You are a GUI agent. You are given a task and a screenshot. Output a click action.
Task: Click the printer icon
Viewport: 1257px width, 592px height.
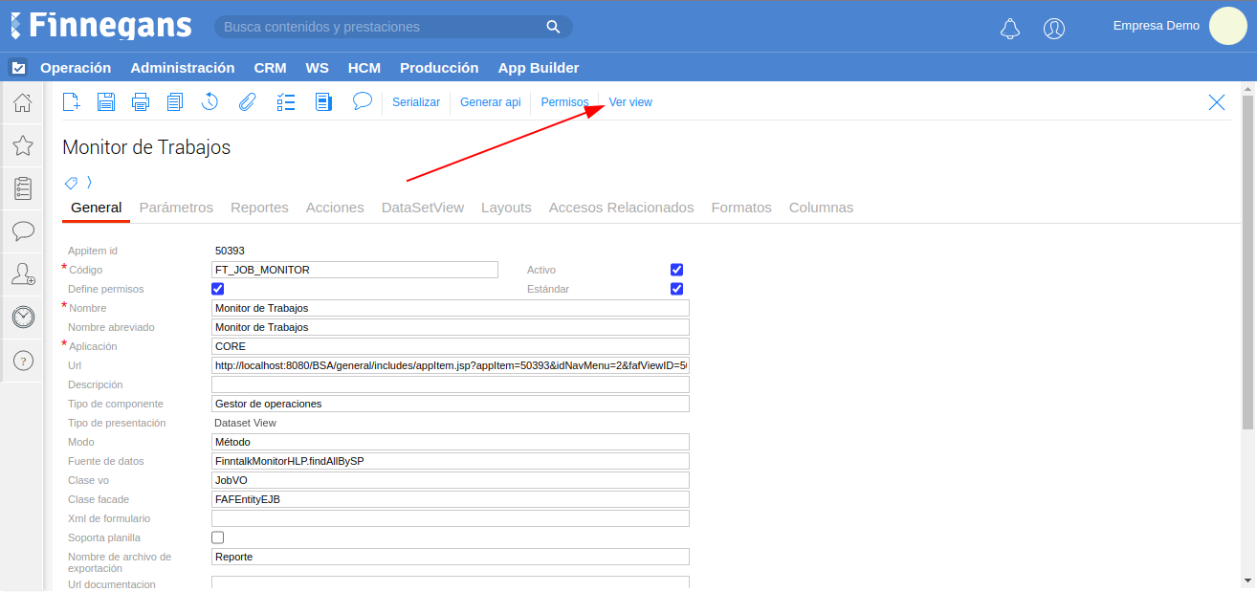(x=141, y=102)
